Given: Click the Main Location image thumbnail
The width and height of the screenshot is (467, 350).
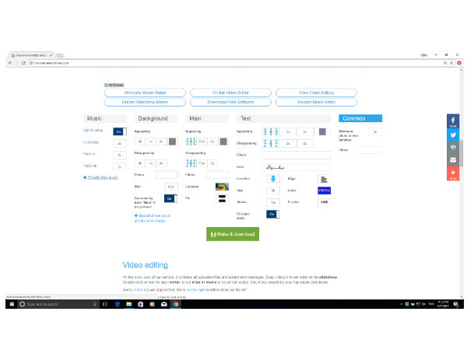Looking at the screenshot, I should coord(221,187).
